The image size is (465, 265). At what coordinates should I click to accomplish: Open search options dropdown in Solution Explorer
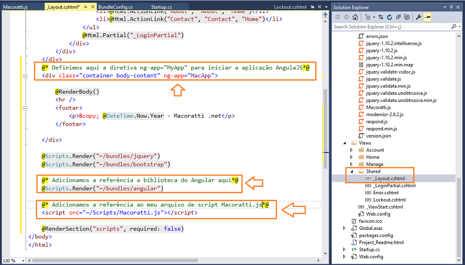click(x=459, y=26)
